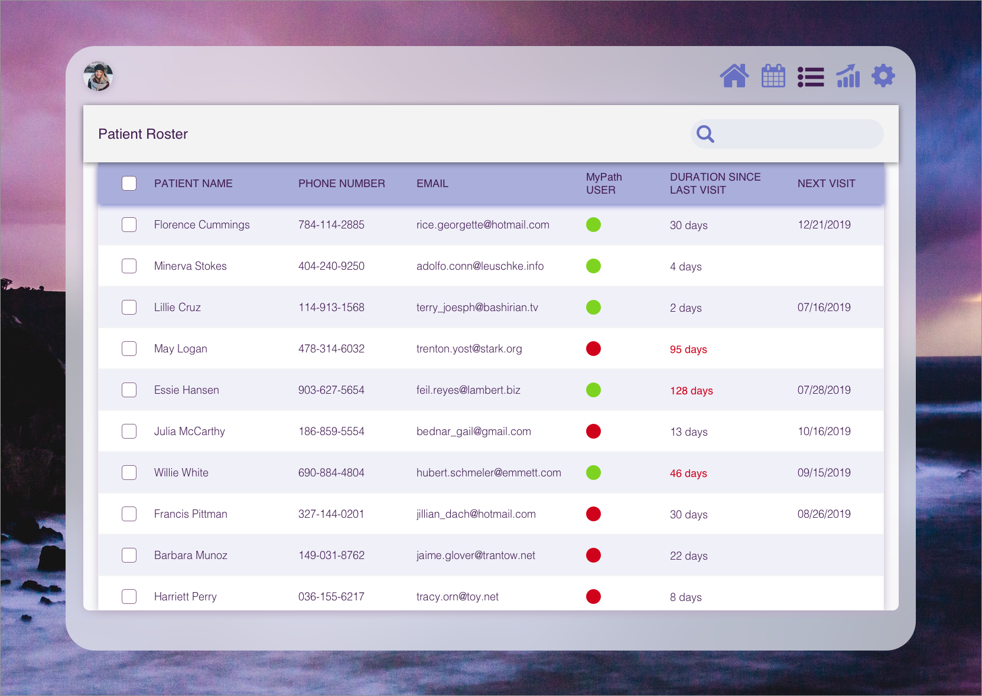Image resolution: width=982 pixels, height=696 pixels.
Task: Click Julia McCarthy's red MyPath status dot
Action: [x=593, y=431]
